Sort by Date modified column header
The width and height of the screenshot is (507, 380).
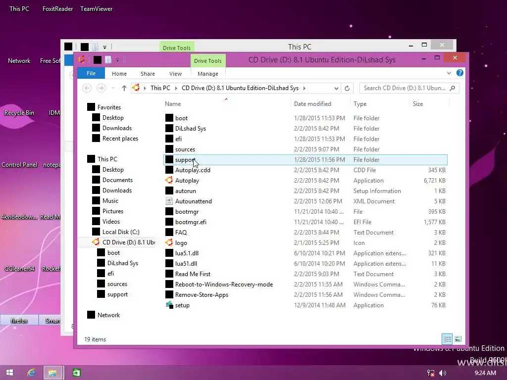(312, 104)
